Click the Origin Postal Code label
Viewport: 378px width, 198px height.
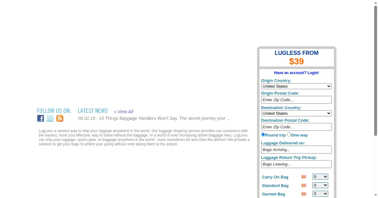click(280, 93)
